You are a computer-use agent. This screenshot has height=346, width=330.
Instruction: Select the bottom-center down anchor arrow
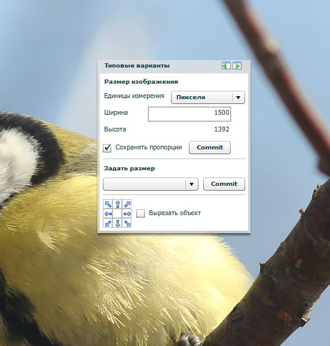118,223
